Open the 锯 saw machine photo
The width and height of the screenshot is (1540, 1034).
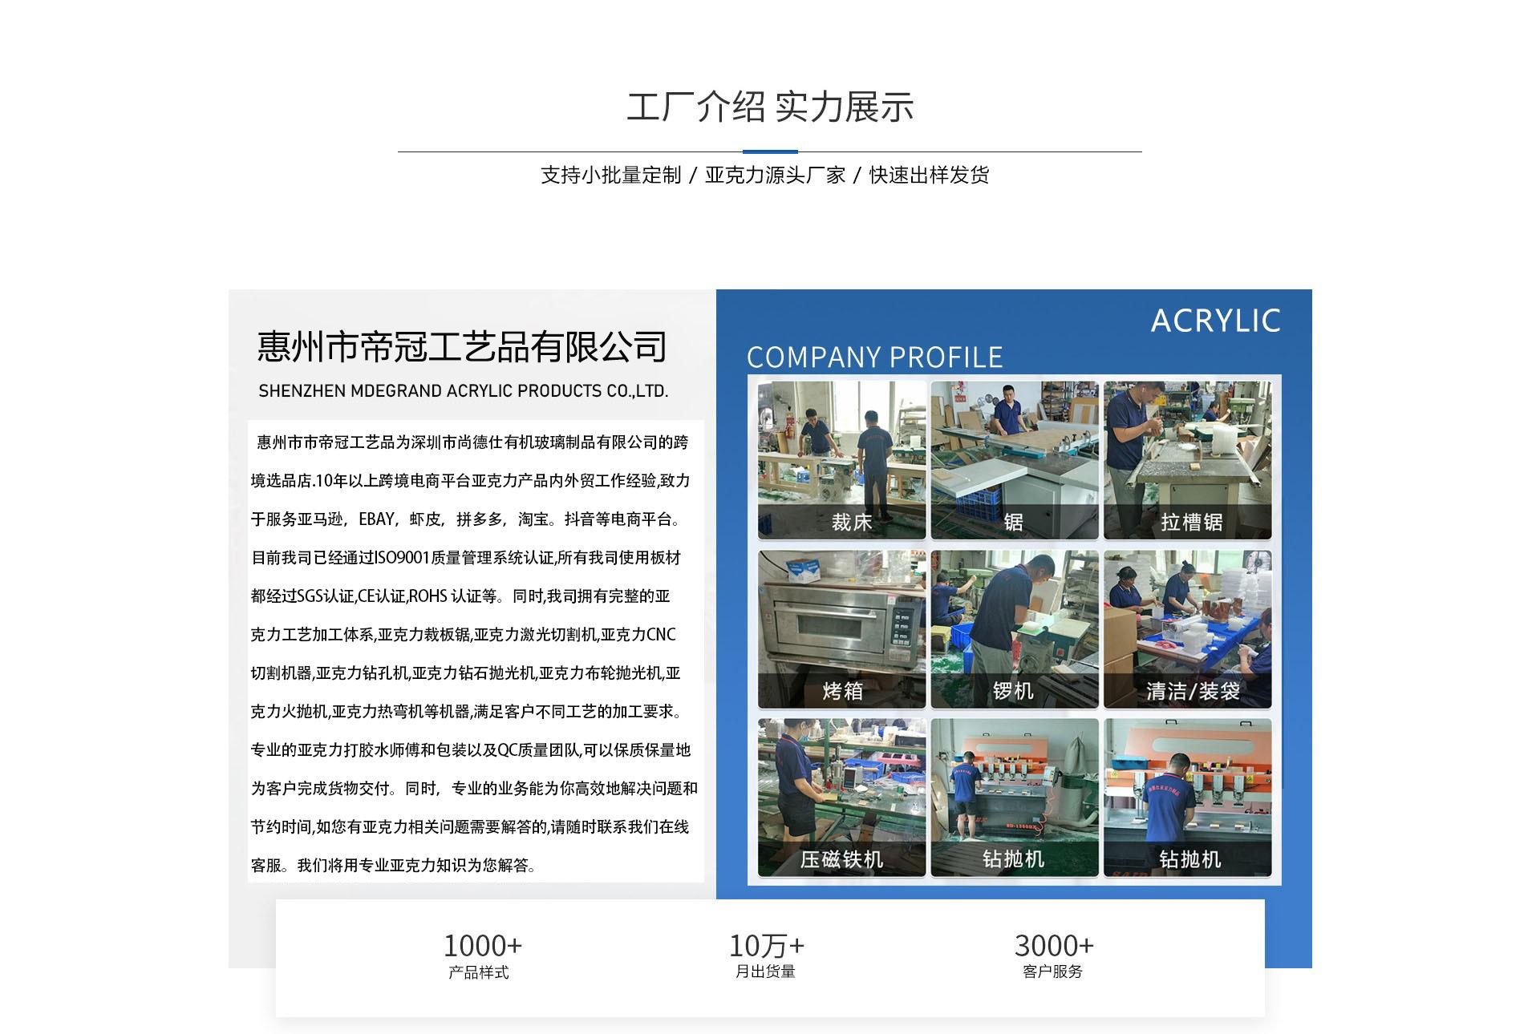pos(1014,459)
